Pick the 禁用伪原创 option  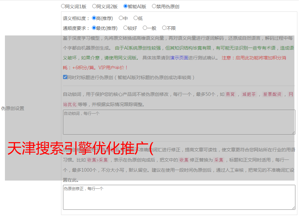154,6
